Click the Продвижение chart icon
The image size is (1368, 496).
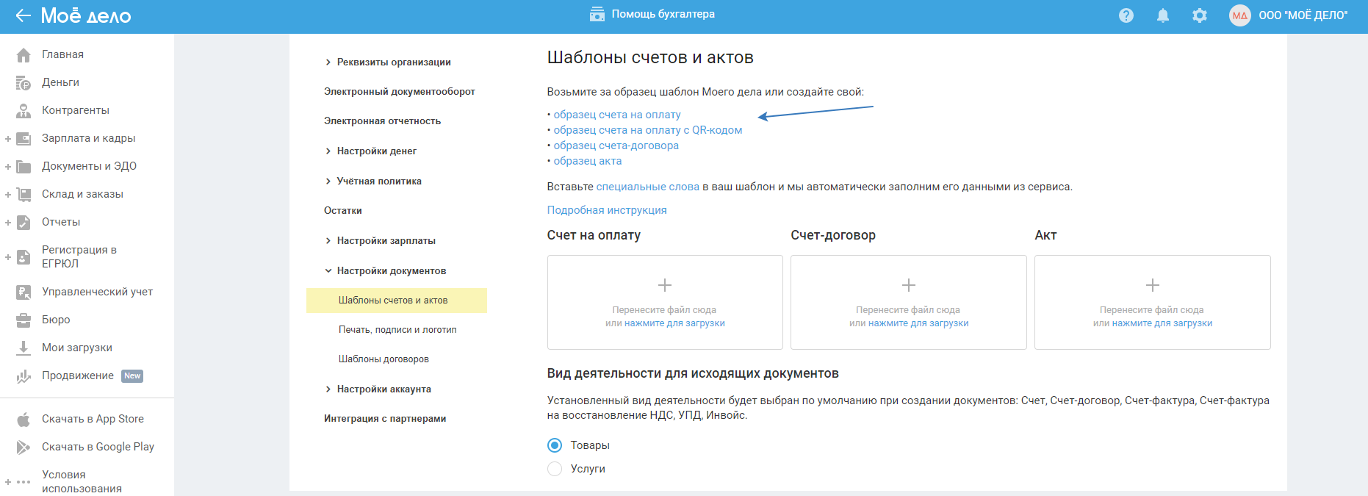pos(24,376)
